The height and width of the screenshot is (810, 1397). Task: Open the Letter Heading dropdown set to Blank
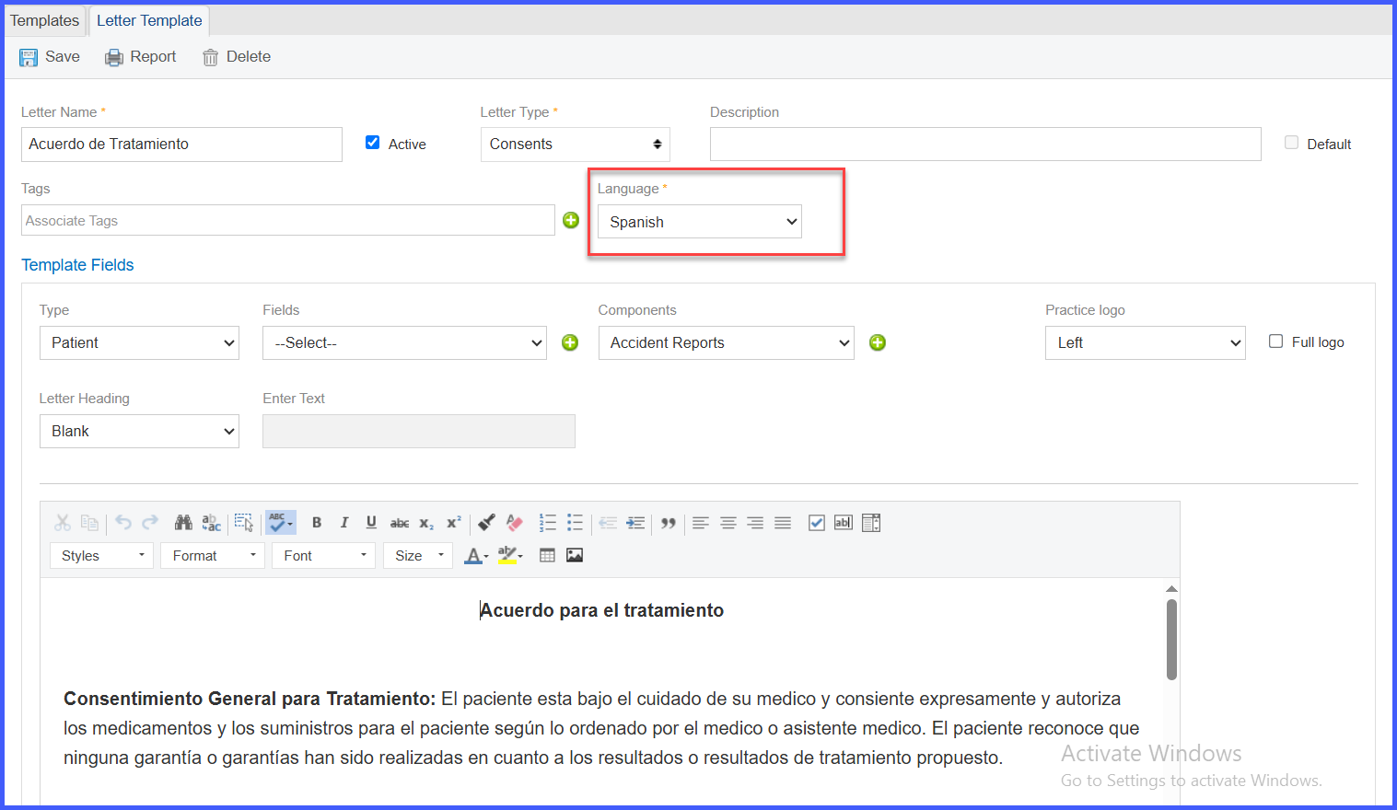(139, 431)
